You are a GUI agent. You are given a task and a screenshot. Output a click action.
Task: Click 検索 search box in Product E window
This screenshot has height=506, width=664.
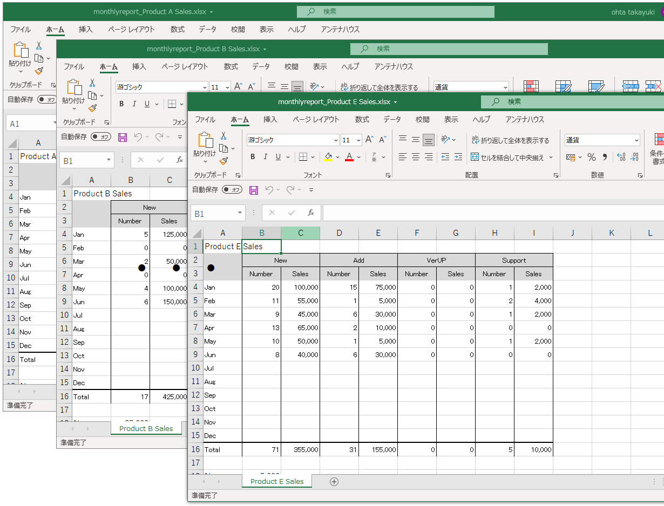[573, 101]
